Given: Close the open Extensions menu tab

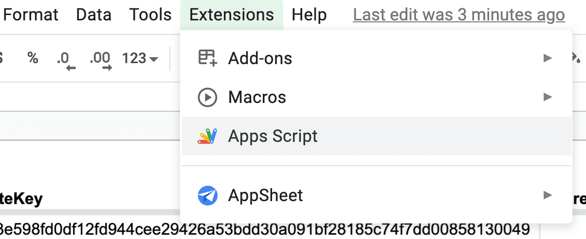Looking at the screenshot, I should click(x=232, y=15).
